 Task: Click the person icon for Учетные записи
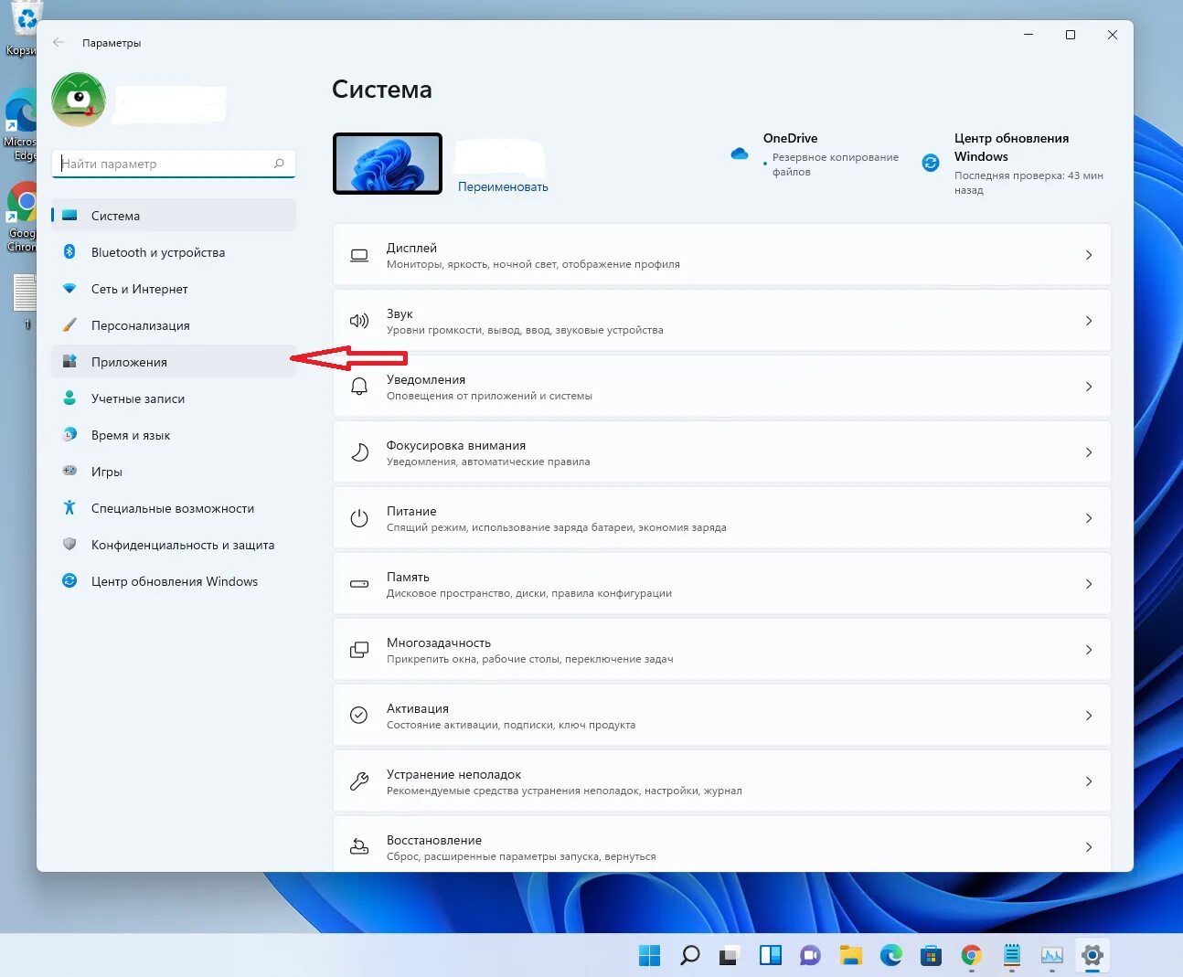[69, 398]
